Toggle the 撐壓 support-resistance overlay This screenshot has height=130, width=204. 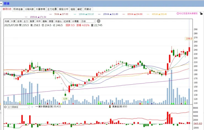[x=51, y=21]
